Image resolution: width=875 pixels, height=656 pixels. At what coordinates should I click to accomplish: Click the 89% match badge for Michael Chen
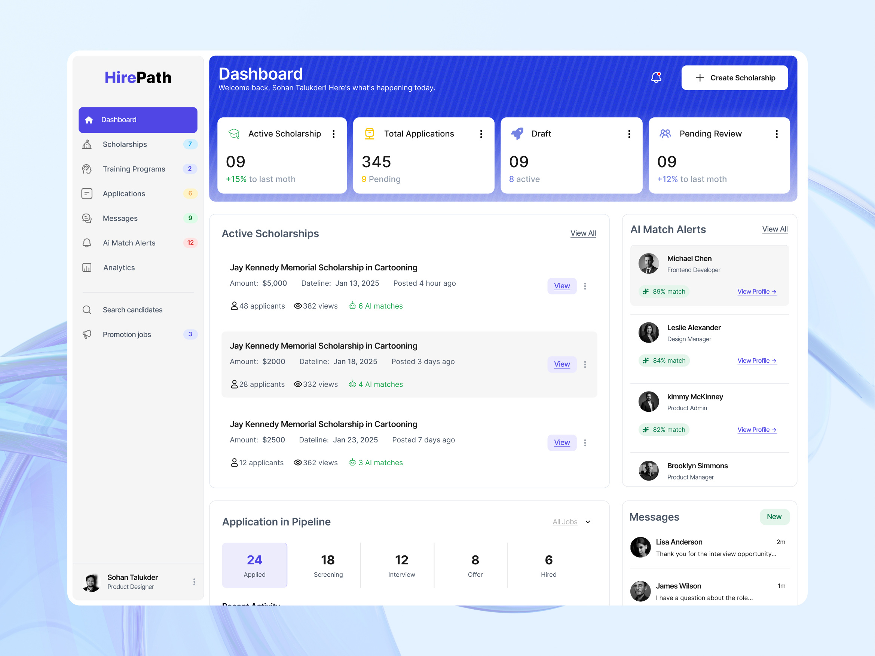[664, 291]
